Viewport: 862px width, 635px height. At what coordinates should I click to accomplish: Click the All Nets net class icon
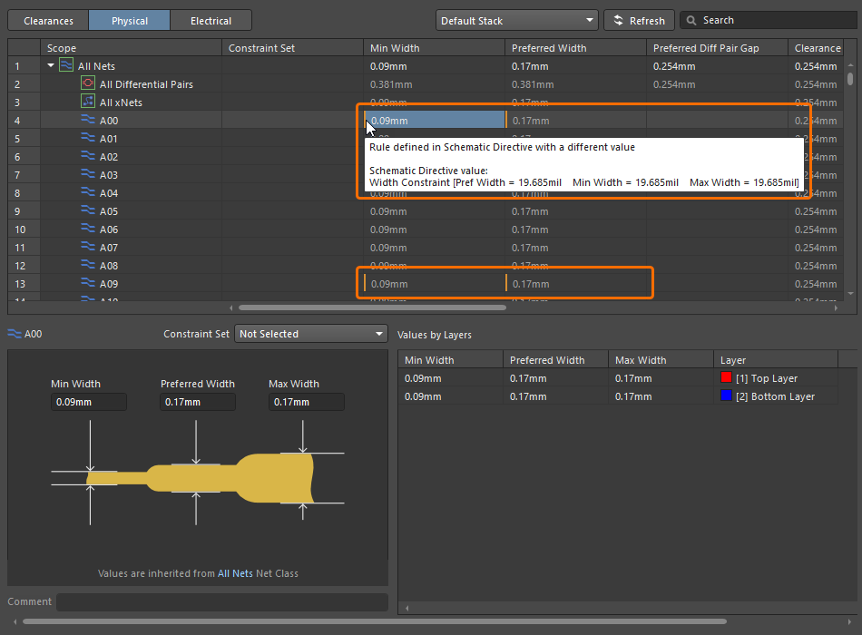pos(66,65)
